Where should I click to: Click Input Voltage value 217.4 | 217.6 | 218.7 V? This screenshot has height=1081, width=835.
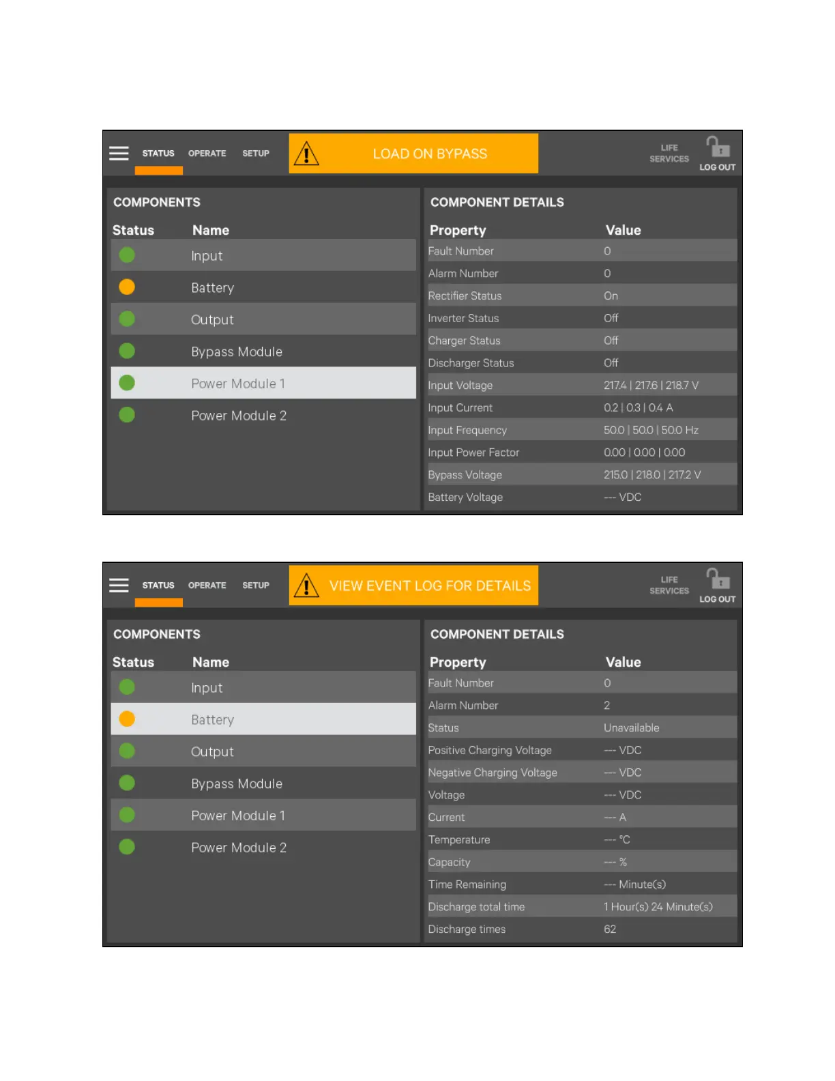(x=651, y=386)
